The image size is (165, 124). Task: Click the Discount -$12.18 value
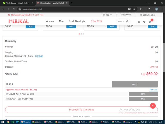coord(154,67)
